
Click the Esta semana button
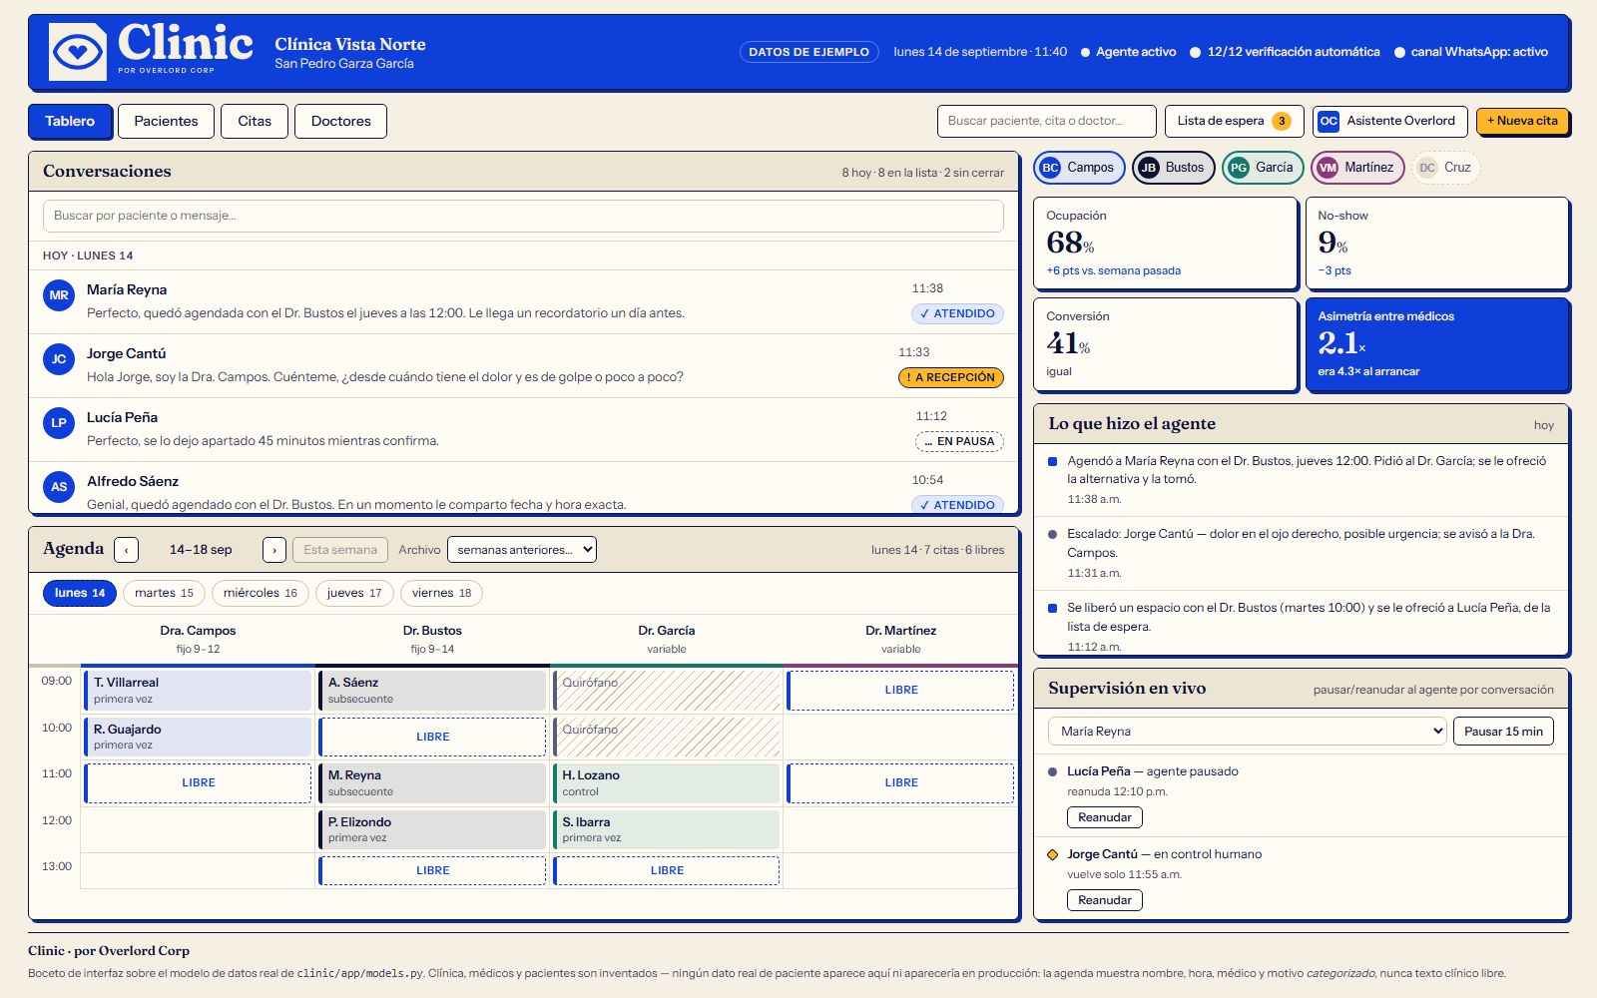click(340, 550)
